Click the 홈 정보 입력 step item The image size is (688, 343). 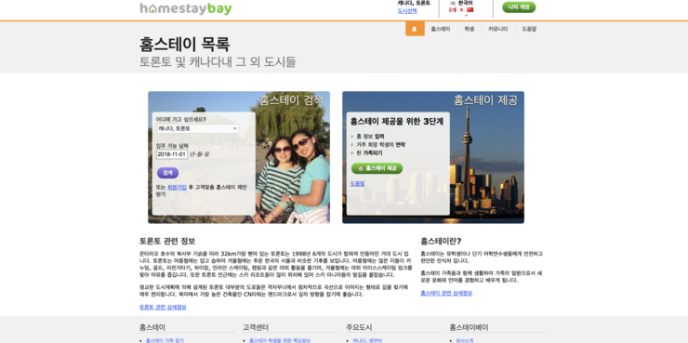370,137
